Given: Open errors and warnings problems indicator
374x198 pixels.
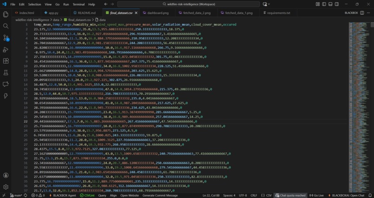Looking at the screenshot, I should [38, 195].
